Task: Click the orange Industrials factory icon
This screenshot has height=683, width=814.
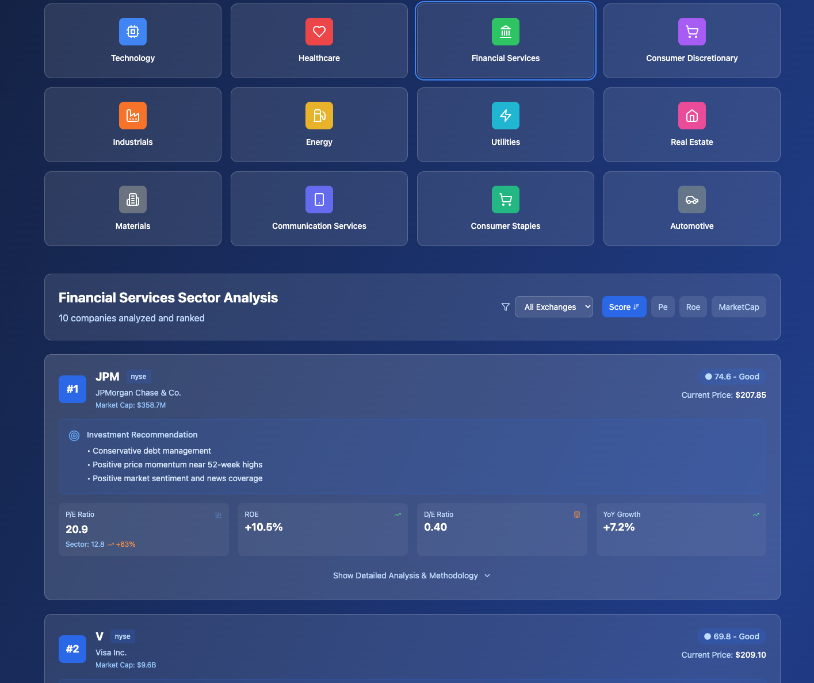Action: click(133, 116)
